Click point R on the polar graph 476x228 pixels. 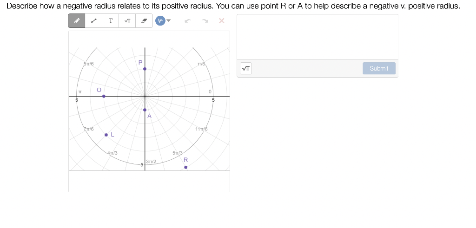186,167
